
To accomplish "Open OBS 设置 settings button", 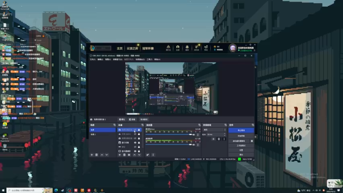I will [x=241, y=150].
